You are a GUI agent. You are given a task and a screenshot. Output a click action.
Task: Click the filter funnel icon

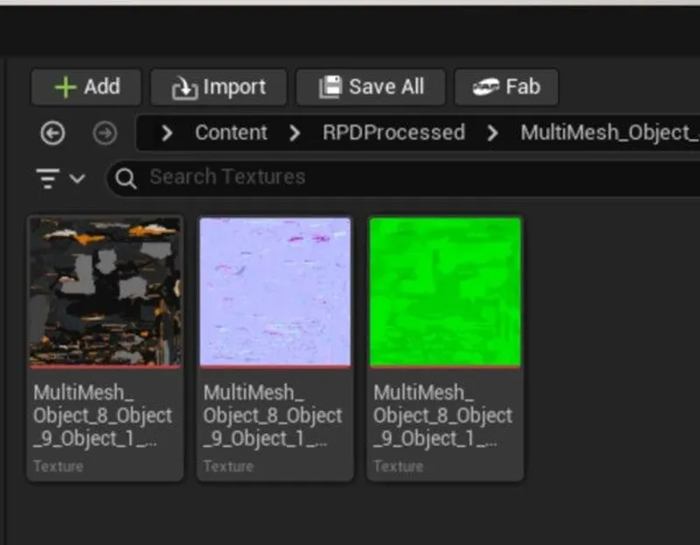pyautogui.click(x=46, y=178)
